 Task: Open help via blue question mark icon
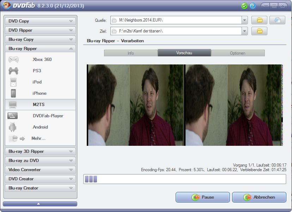[x=253, y=6]
